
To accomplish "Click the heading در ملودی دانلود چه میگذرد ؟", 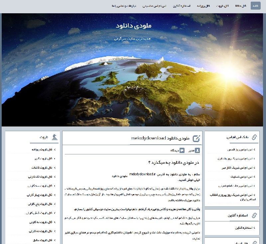I will (x=174, y=163).
